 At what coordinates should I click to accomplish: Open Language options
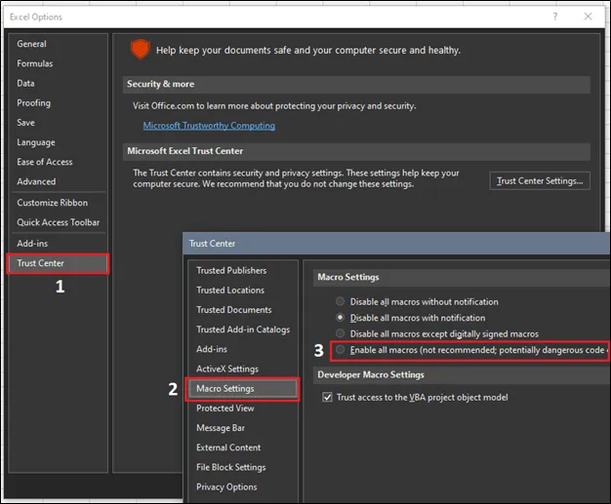36,142
